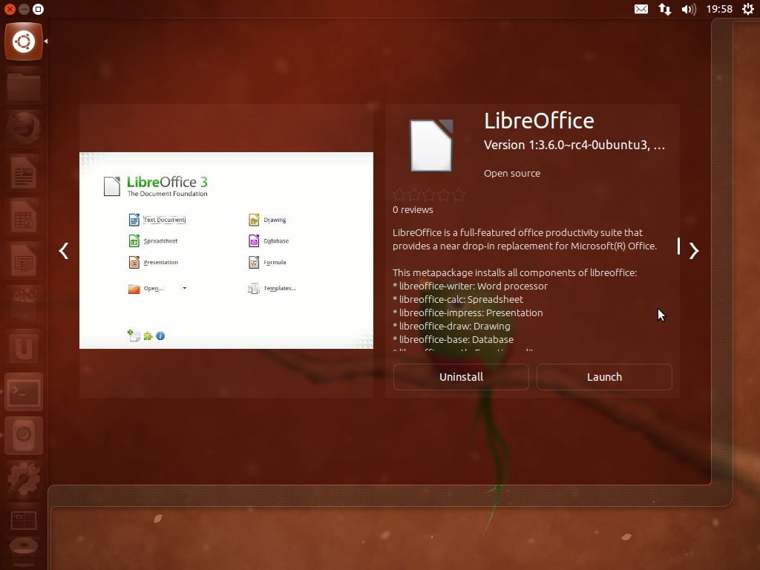The height and width of the screenshot is (570, 760).
Task: Open LibreOffice Impress in the launcher
Action: tap(24, 260)
